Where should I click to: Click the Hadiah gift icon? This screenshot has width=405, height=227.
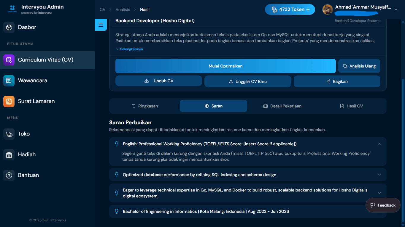(9, 154)
